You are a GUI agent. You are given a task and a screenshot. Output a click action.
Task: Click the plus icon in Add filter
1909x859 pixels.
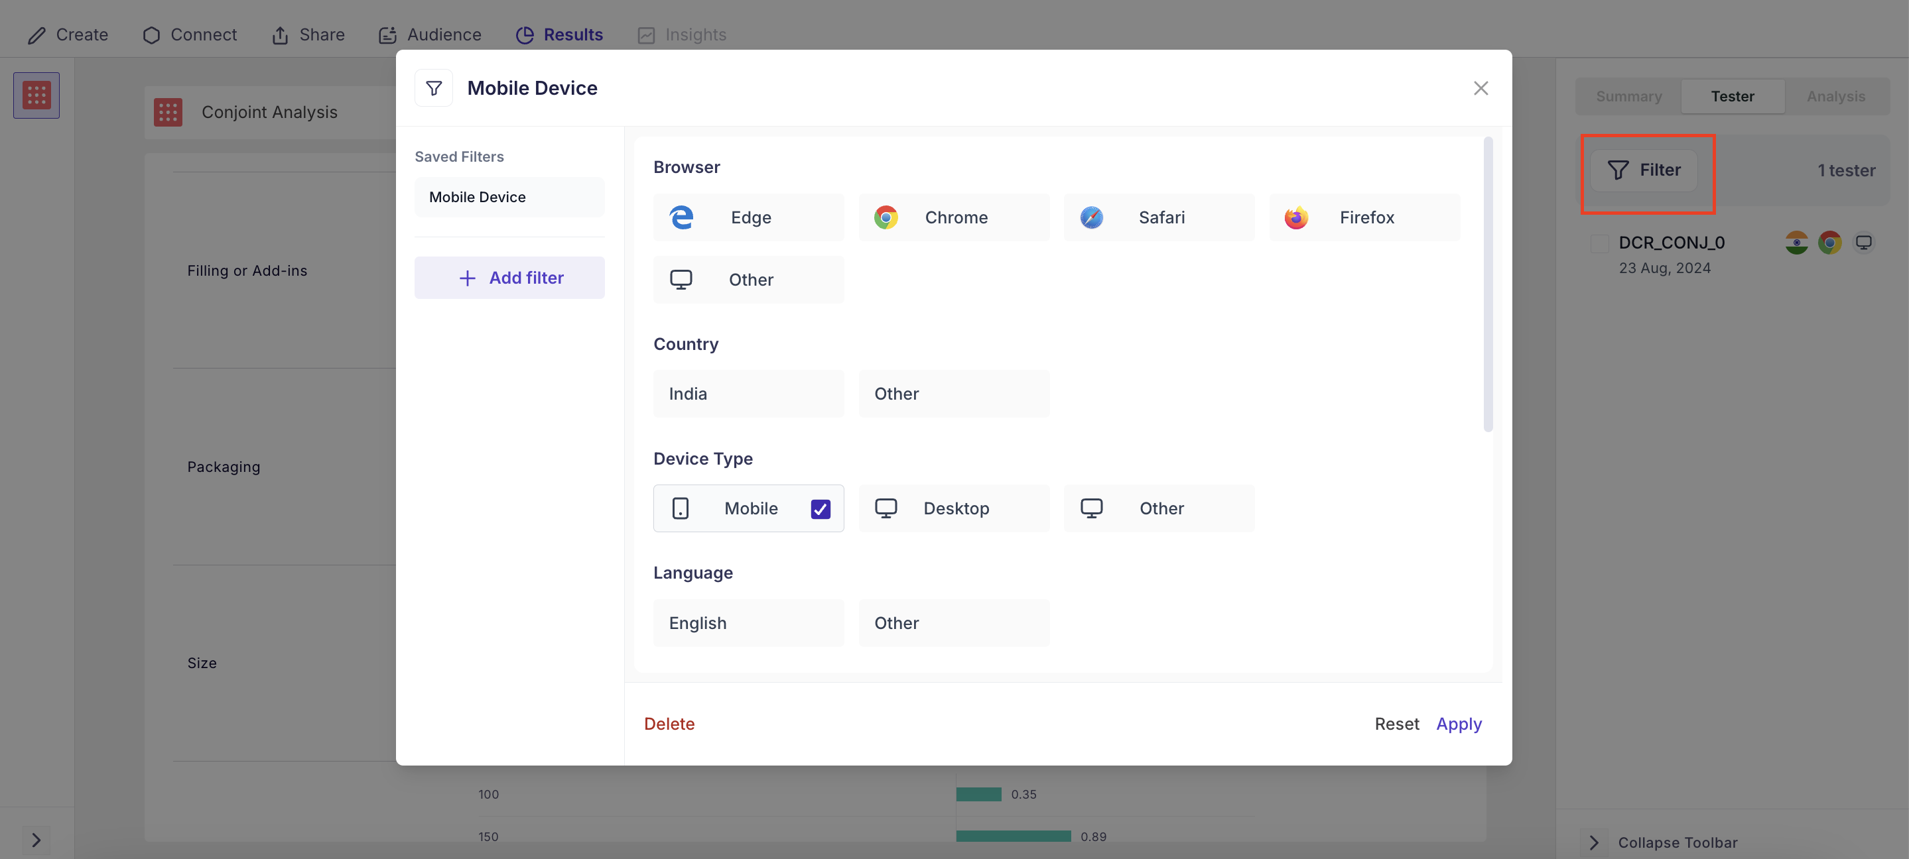pos(467,278)
